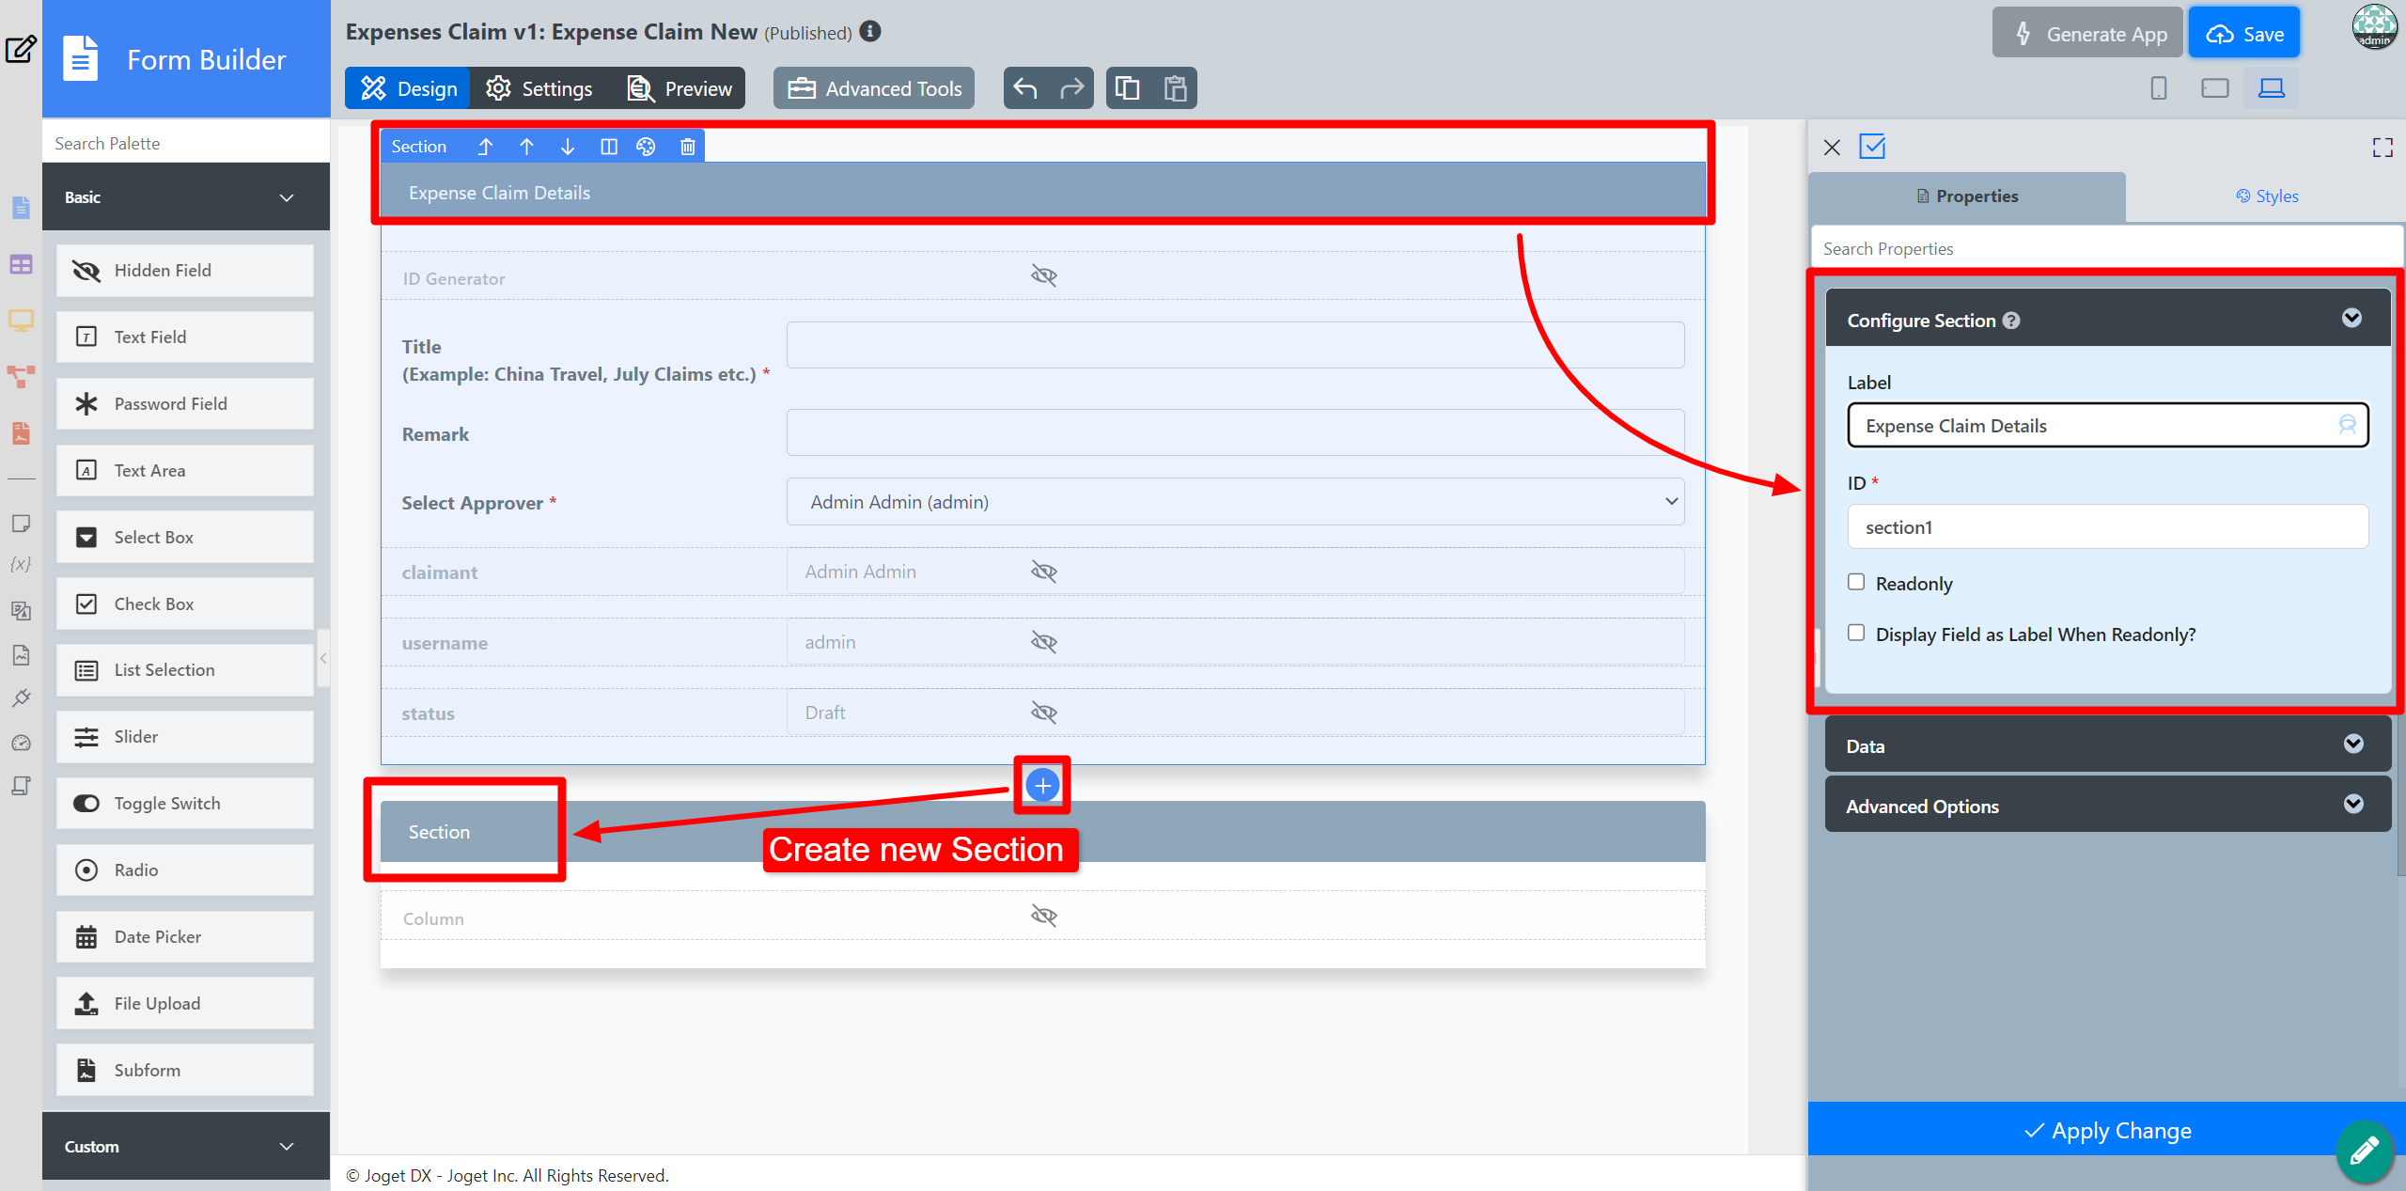Screen dimensions: 2406x1191
Task: Check Display Field as Label When Readonly
Action: (1856, 634)
